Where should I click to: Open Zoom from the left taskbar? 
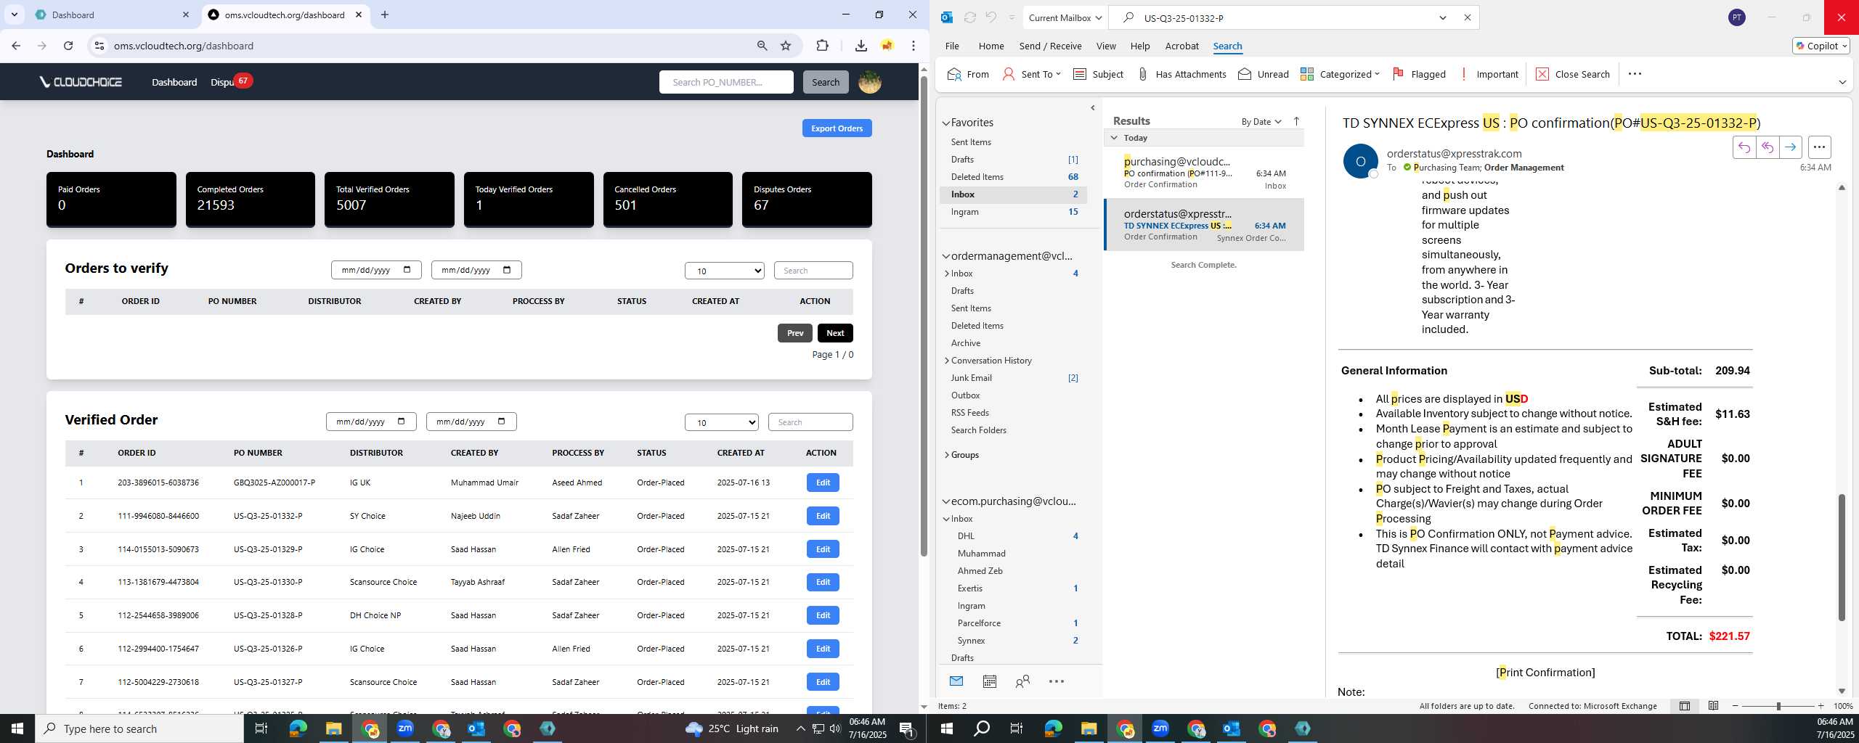click(405, 728)
